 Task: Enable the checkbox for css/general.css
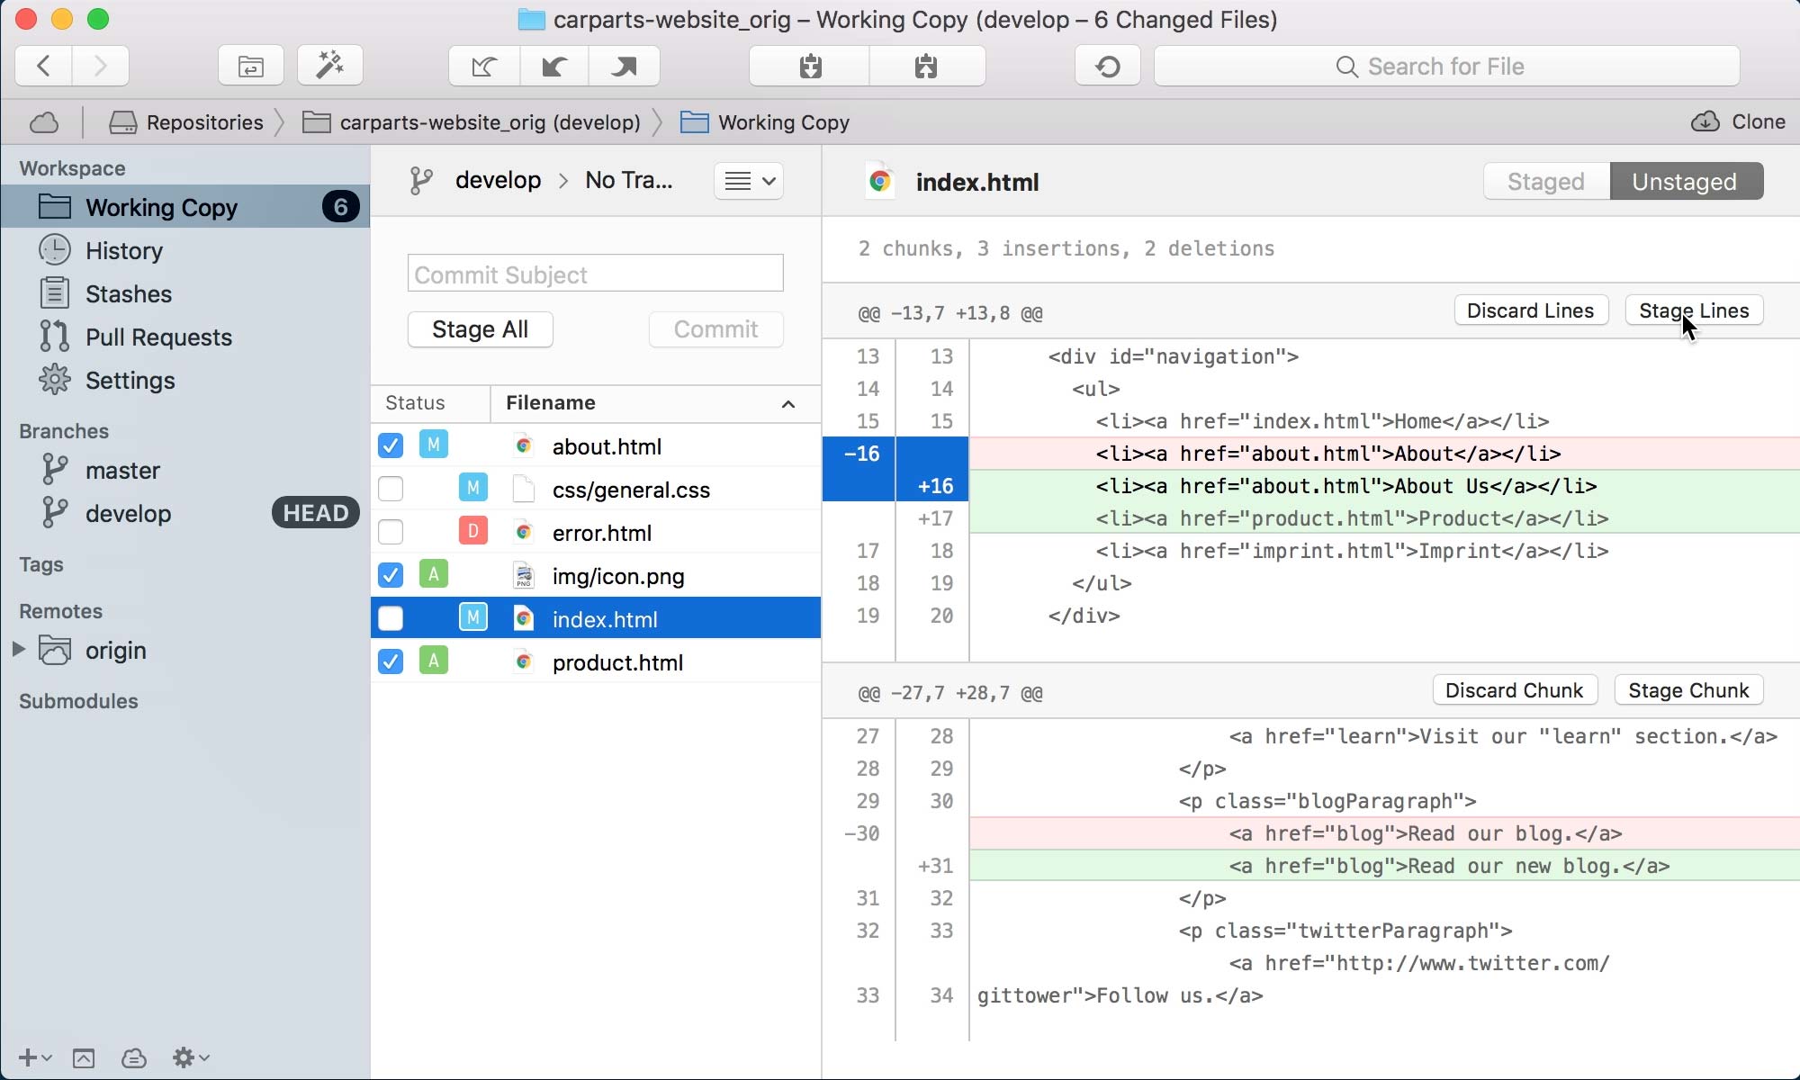[x=391, y=489]
